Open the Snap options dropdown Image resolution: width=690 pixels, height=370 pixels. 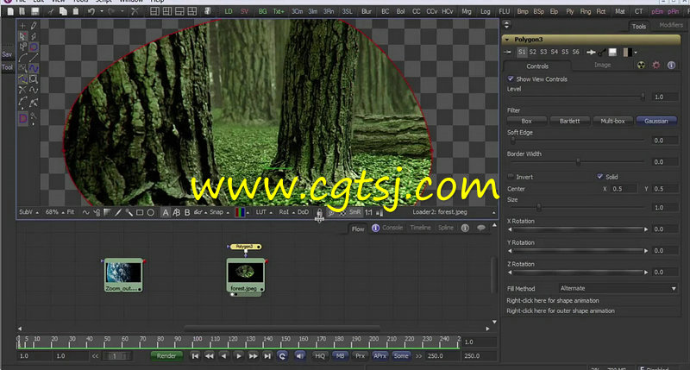pyautogui.click(x=219, y=212)
